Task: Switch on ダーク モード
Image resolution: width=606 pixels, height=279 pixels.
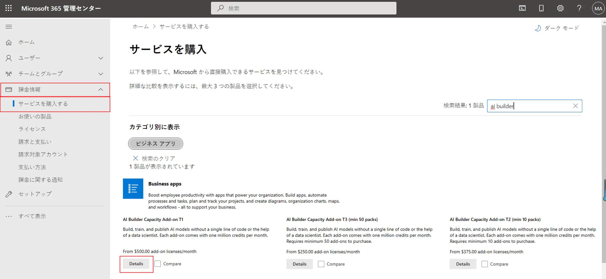Action: (557, 28)
